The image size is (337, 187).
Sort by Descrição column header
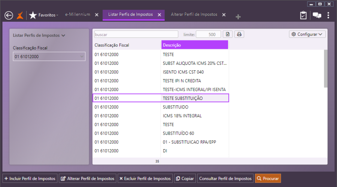tap(194, 45)
